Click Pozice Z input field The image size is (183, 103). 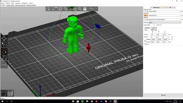(x=166, y=35)
